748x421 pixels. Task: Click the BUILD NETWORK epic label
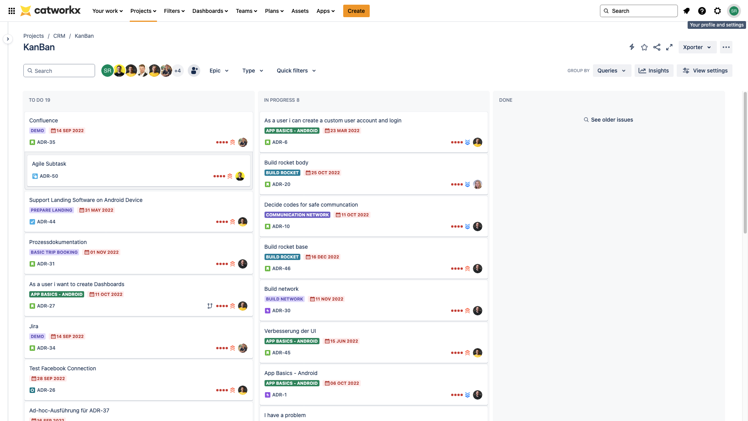pyautogui.click(x=284, y=299)
